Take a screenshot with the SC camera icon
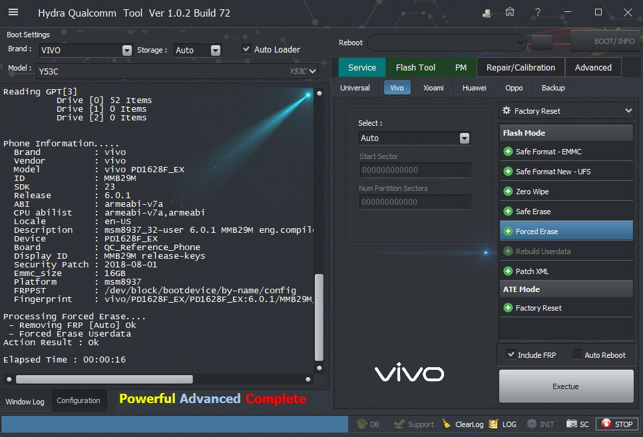Image resolution: width=643 pixels, height=437 pixels. [571, 424]
